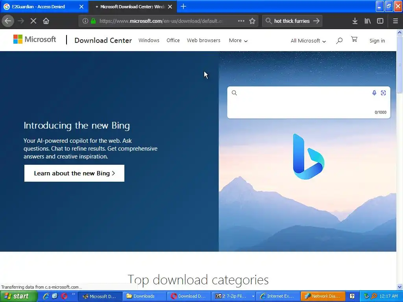Click the second quick launch browser icon
403x302 pixels.
55,296
